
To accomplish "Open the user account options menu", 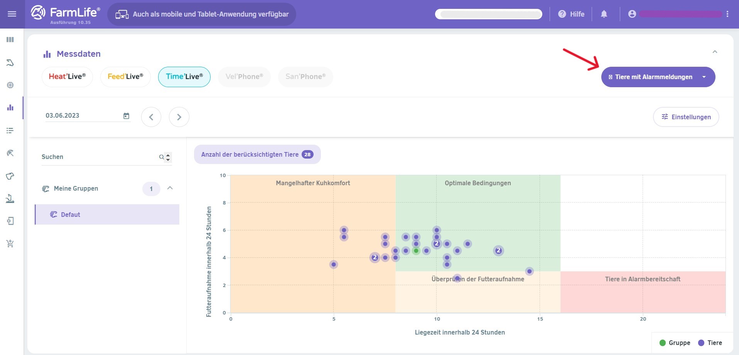I will click(x=727, y=14).
